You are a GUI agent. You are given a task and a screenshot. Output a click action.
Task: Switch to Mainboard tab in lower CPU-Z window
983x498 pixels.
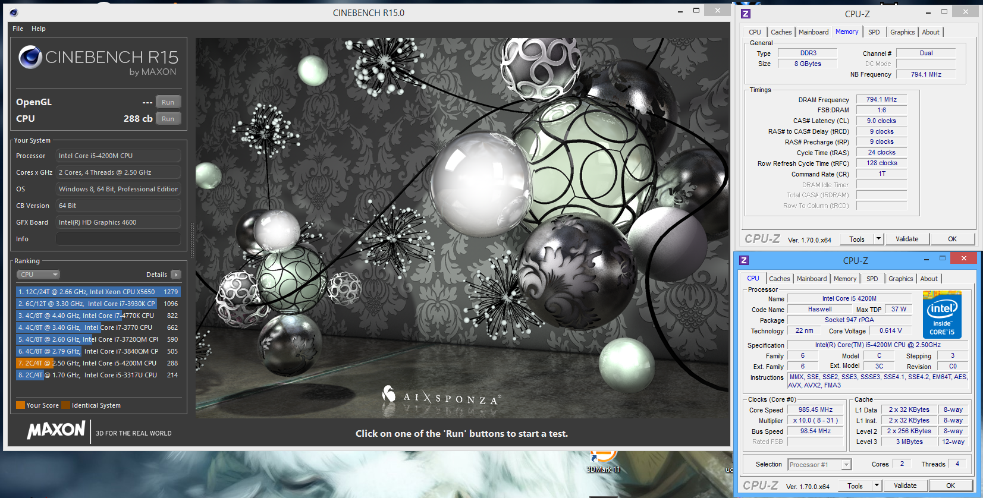(x=811, y=279)
